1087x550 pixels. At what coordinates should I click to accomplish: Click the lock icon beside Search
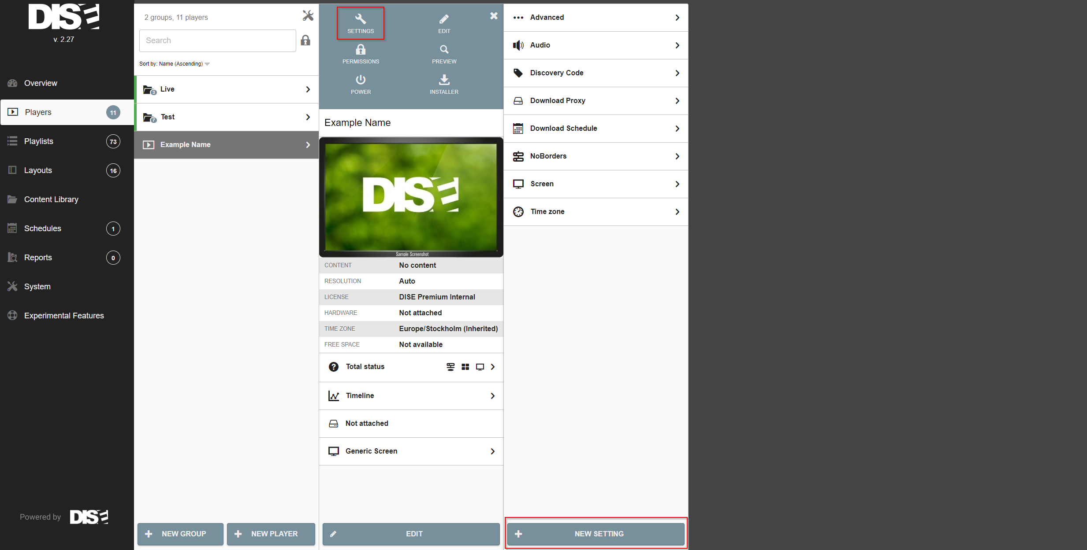click(305, 41)
